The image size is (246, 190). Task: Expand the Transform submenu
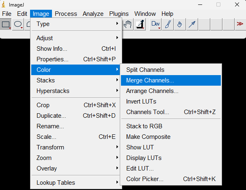click(76, 147)
